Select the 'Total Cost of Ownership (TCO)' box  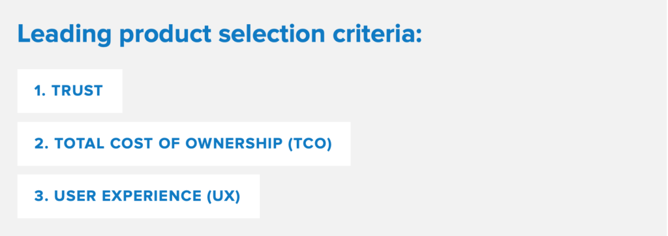184,143
